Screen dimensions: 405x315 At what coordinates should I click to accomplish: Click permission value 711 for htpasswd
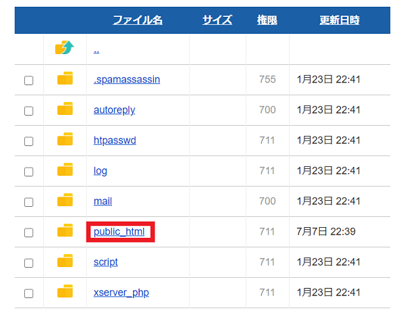[x=267, y=140]
